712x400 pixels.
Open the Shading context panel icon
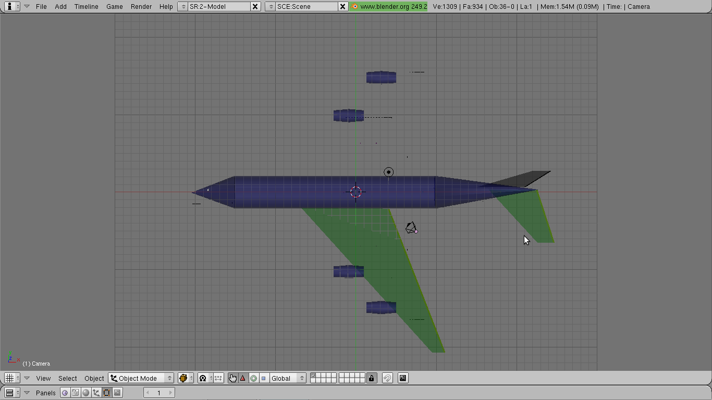coord(85,393)
